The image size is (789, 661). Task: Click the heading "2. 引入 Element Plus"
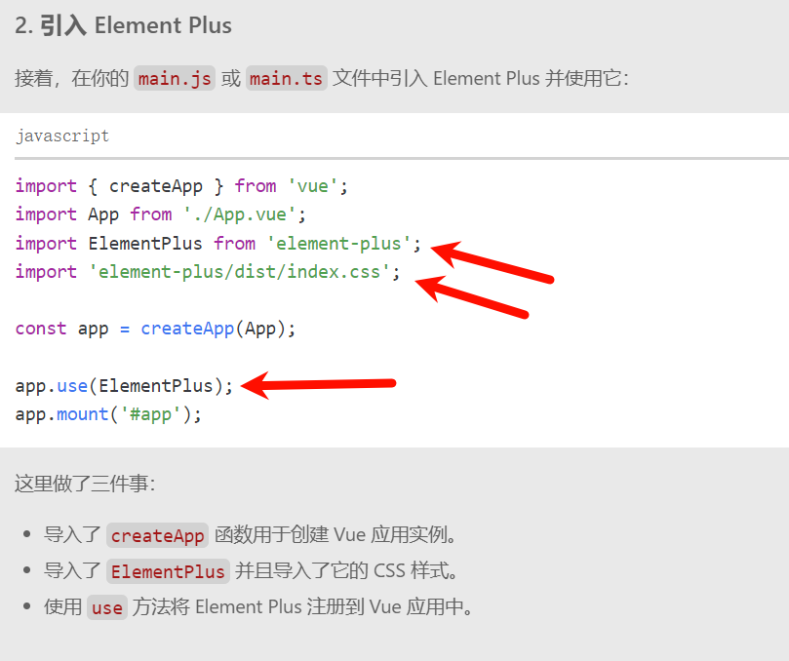[x=123, y=25]
